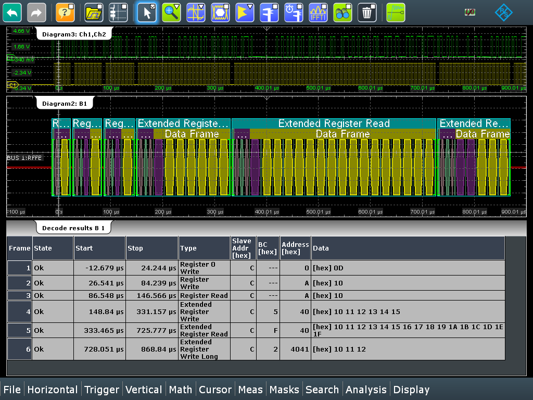Open the file folder icon
Image resolution: width=533 pixels, height=400 pixels.
94,12
